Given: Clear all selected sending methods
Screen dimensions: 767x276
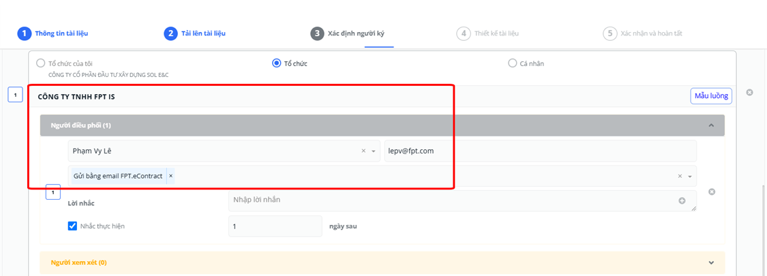Looking at the screenshot, I should coord(679,177).
